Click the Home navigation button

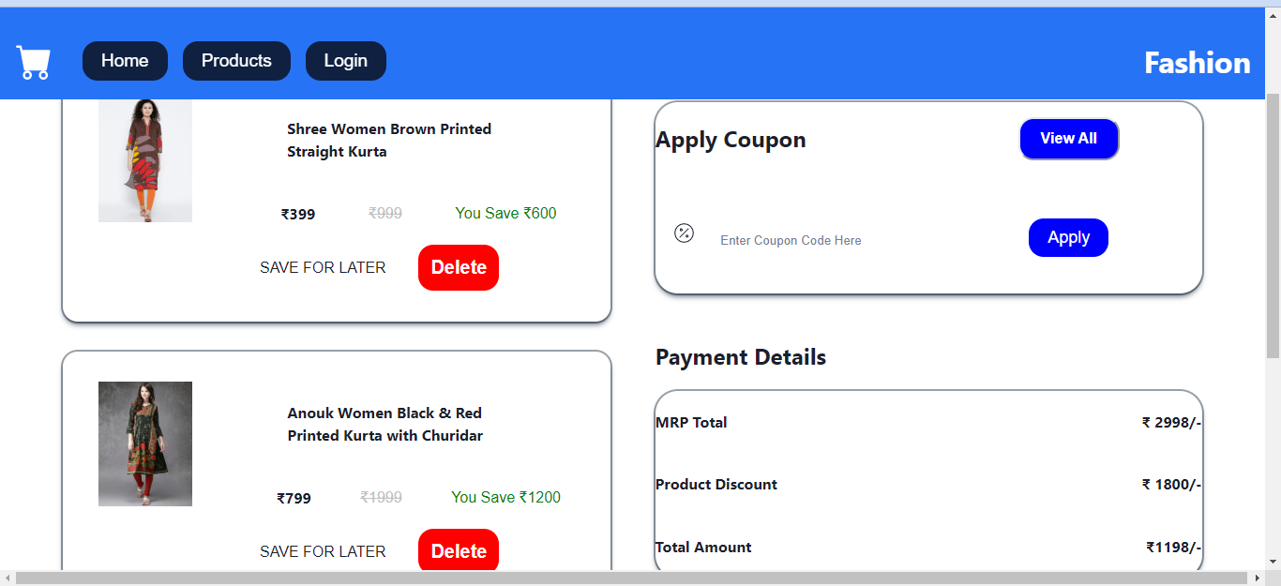click(x=125, y=60)
